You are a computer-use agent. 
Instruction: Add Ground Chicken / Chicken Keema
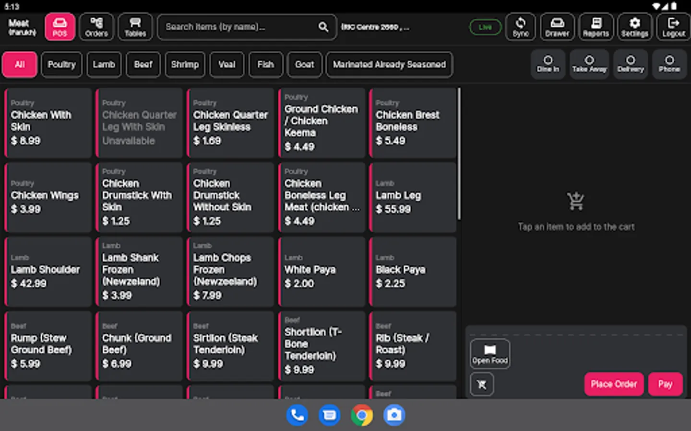pyautogui.click(x=322, y=123)
